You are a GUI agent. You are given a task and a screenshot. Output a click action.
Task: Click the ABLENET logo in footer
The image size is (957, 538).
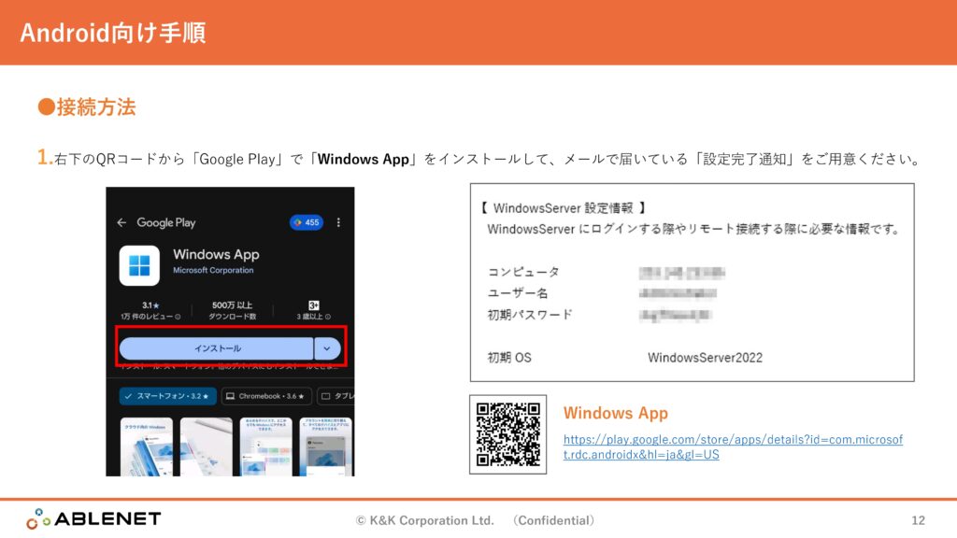pyautogui.click(x=93, y=518)
